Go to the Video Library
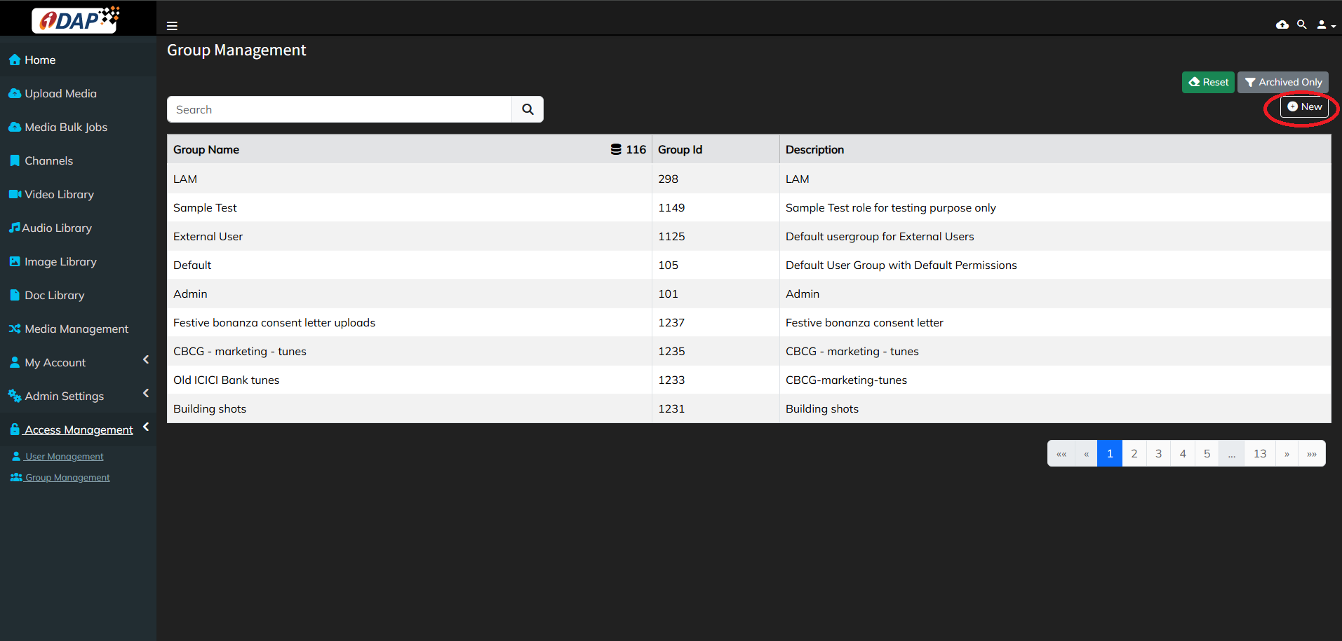The width and height of the screenshot is (1342, 641). (59, 195)
